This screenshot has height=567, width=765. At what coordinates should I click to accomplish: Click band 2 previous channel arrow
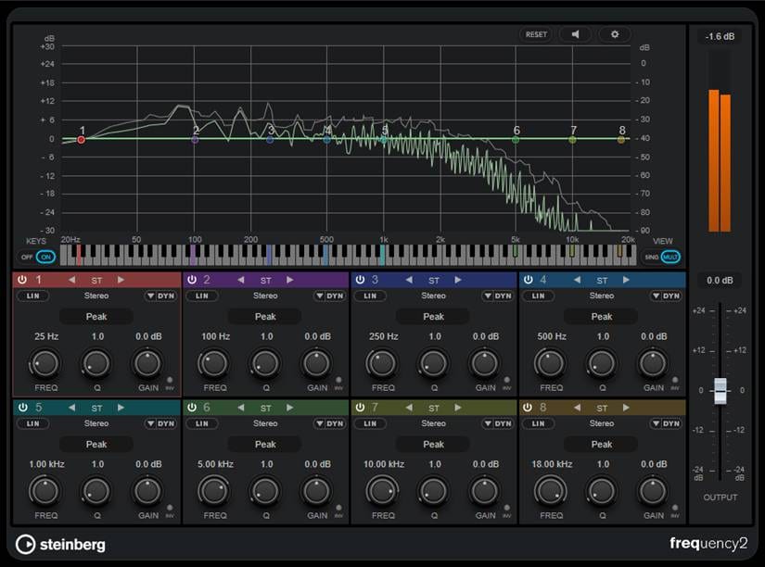pyautogui.click(x=240, y=280)
